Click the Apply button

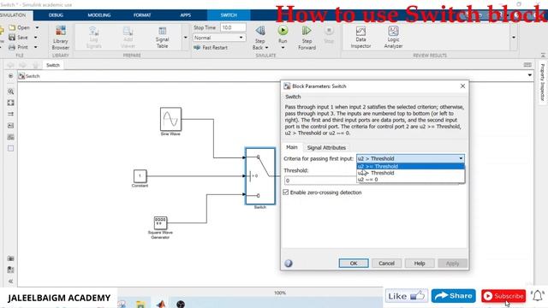[x=453, y=264]
